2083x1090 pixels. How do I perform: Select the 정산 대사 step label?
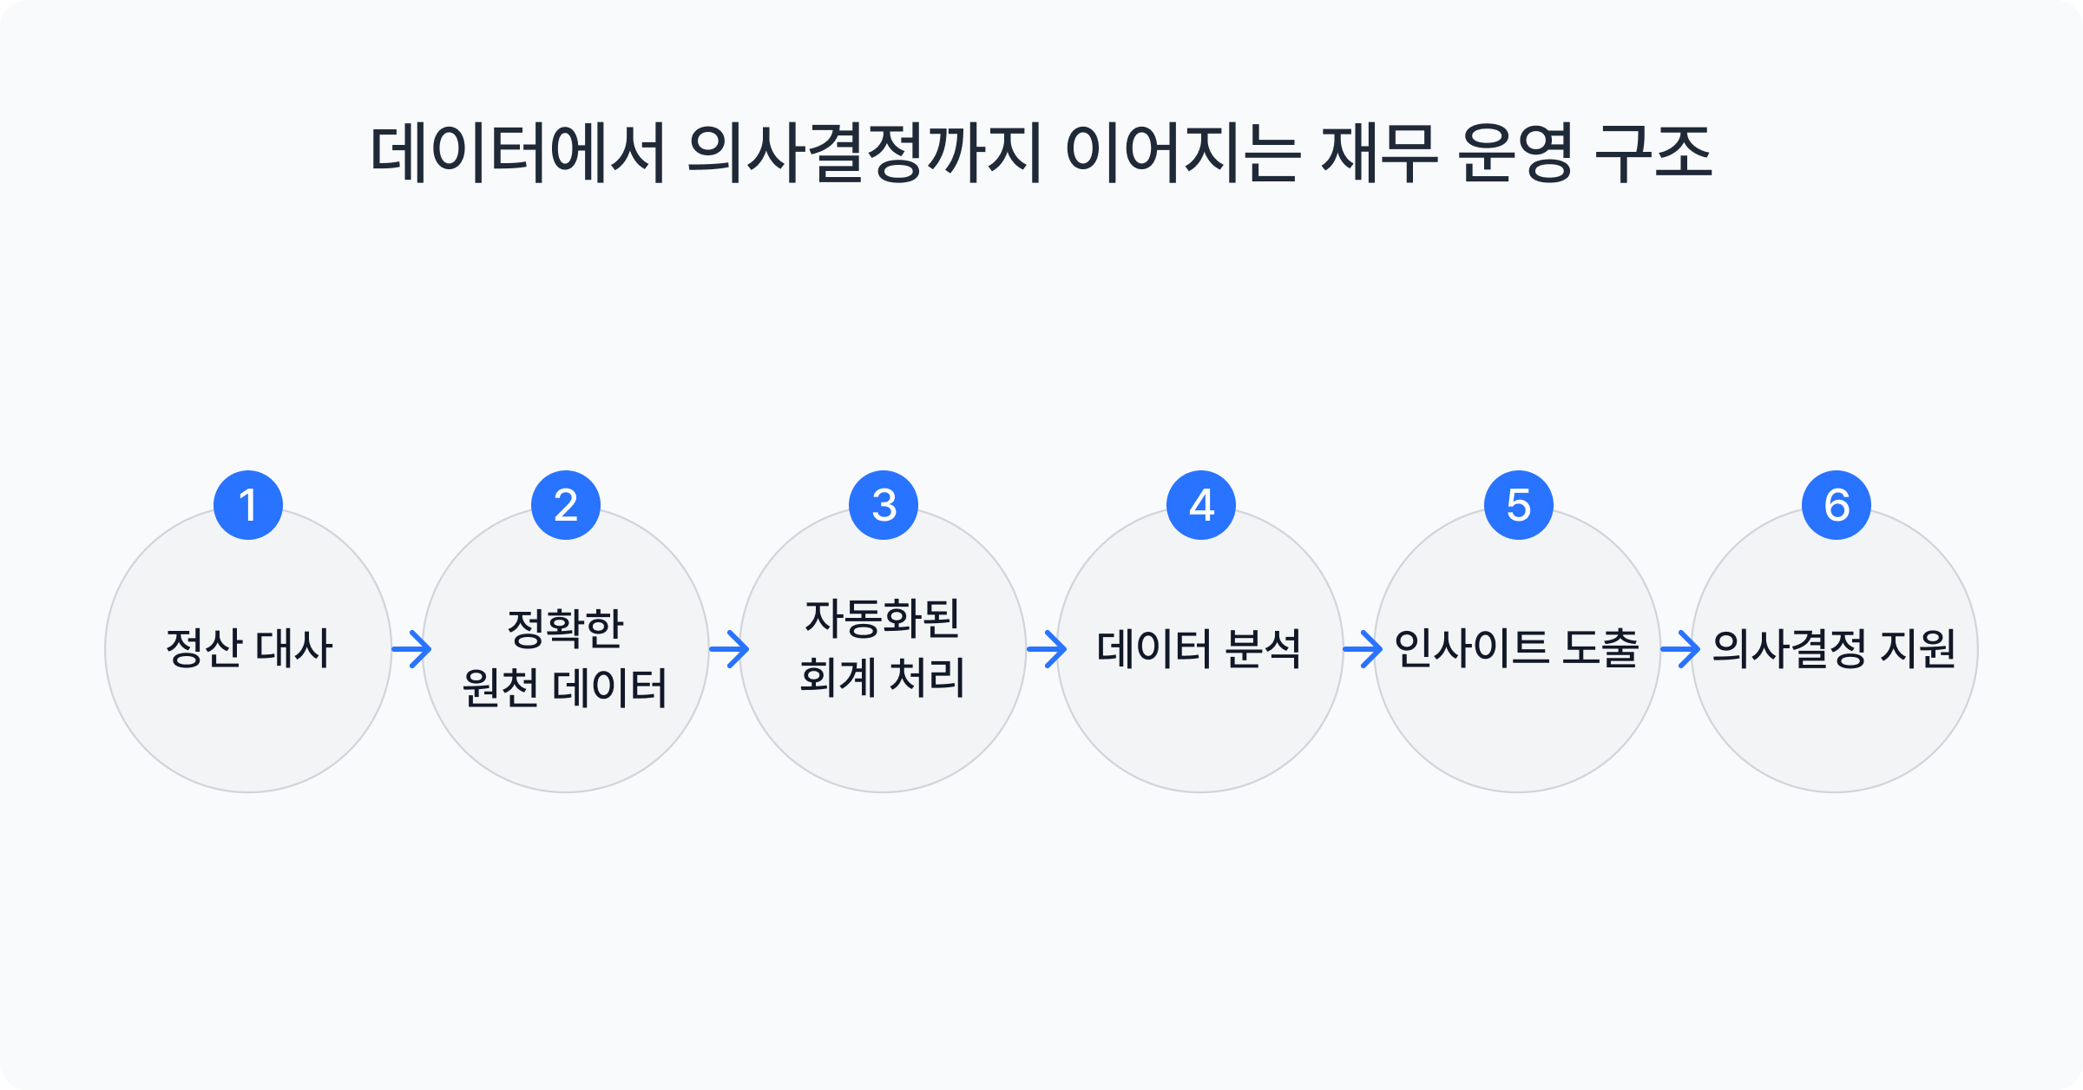(x=249, y=648)
